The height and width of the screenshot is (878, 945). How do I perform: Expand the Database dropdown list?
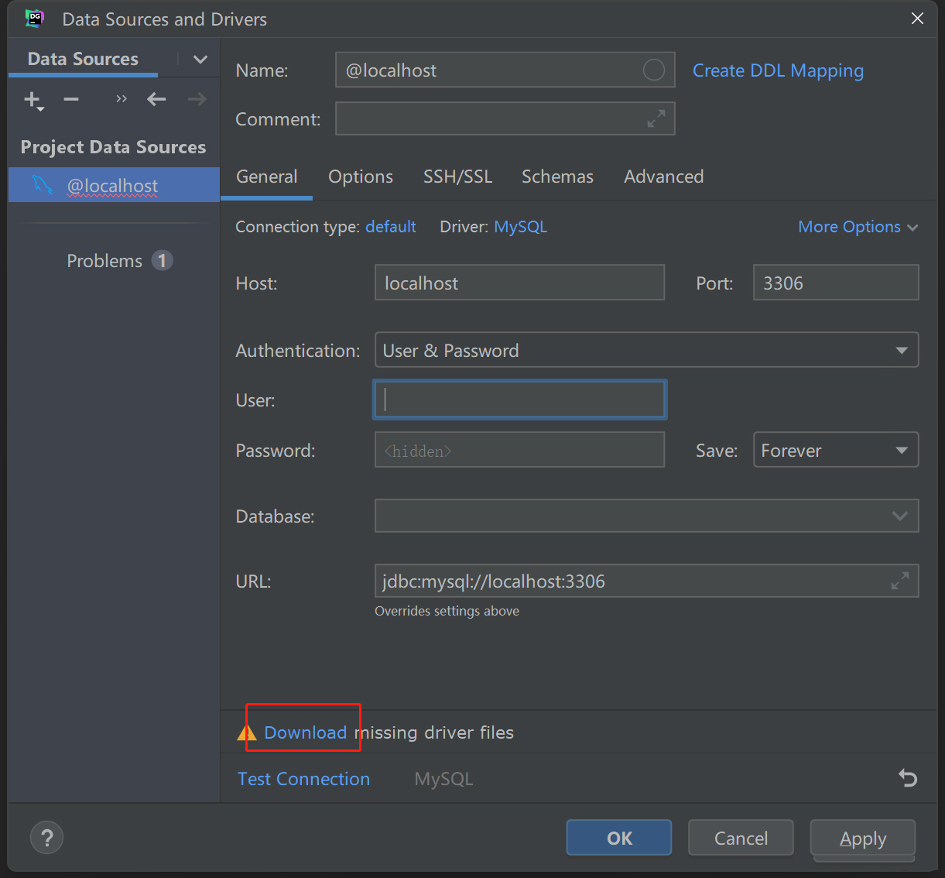899,516
